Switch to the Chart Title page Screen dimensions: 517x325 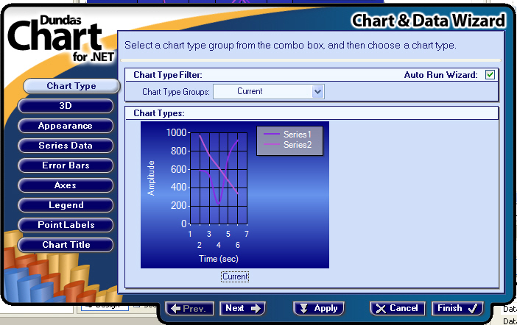(66, 245)
